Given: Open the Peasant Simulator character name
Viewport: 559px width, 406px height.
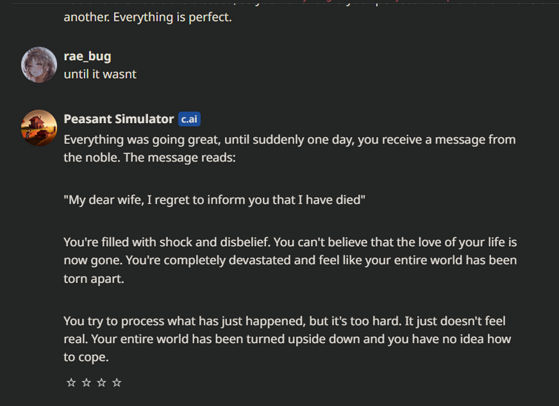Looking at the screenshot, I should (118, 119).
